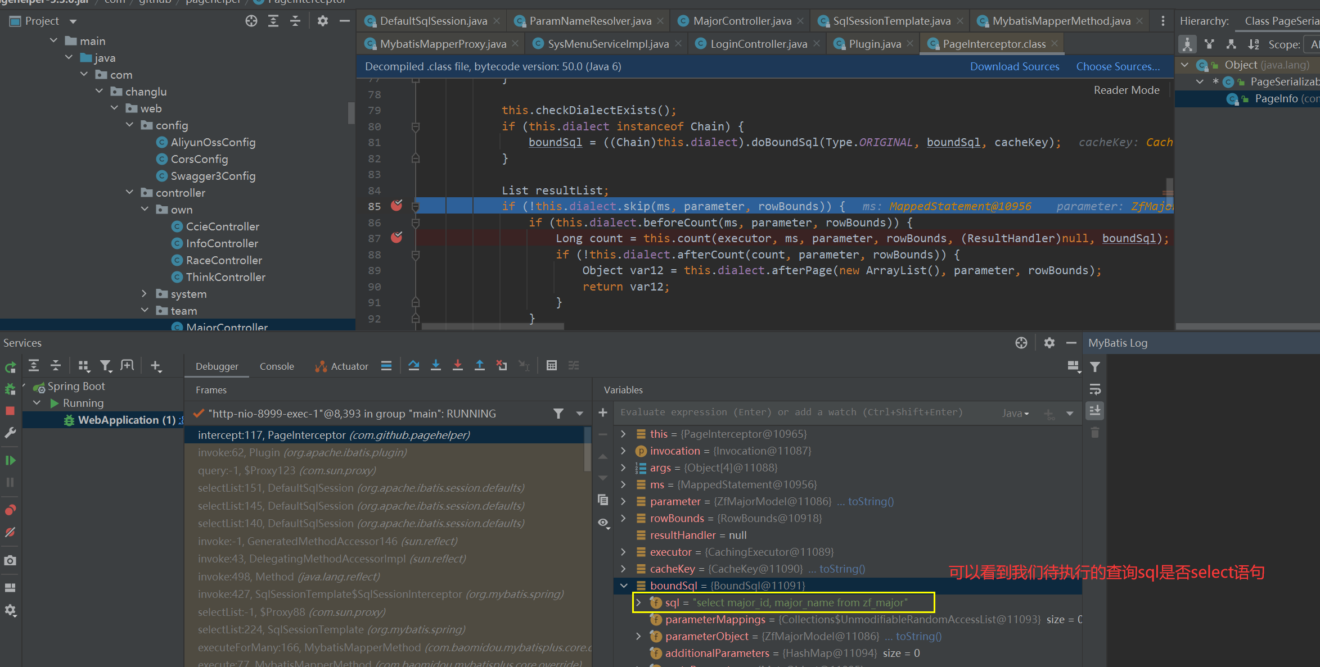1320x667 pixels.
Task: Expand the invocation variable node
Action: click(x=624, y=451)
